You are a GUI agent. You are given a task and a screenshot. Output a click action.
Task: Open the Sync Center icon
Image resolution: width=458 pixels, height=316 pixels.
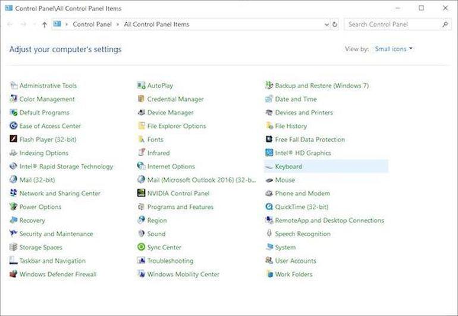point(141,247)
